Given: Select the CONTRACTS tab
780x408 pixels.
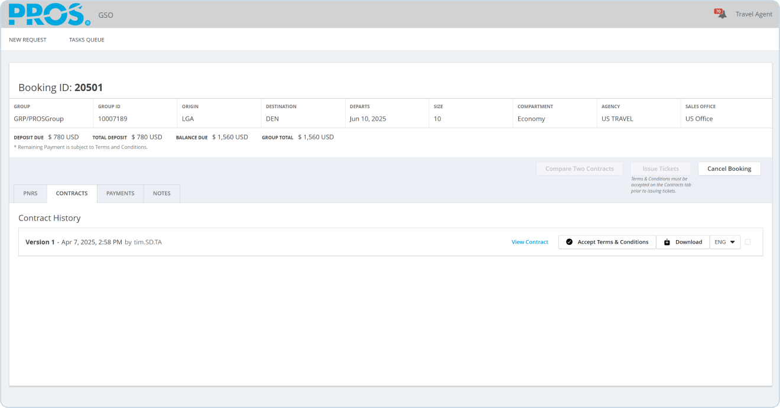Looking at the screenshot, I should pyautogui.click(x=71, y=193).
